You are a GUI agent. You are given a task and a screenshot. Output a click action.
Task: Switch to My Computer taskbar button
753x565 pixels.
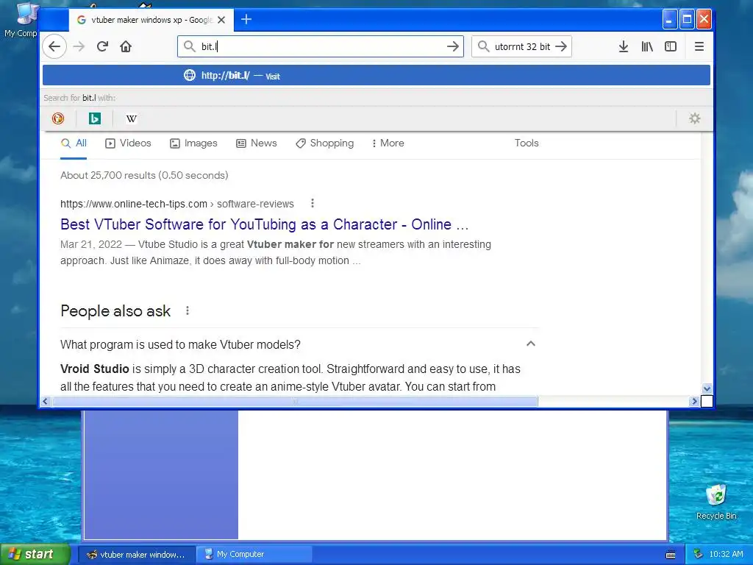click(x=254, y=555)
